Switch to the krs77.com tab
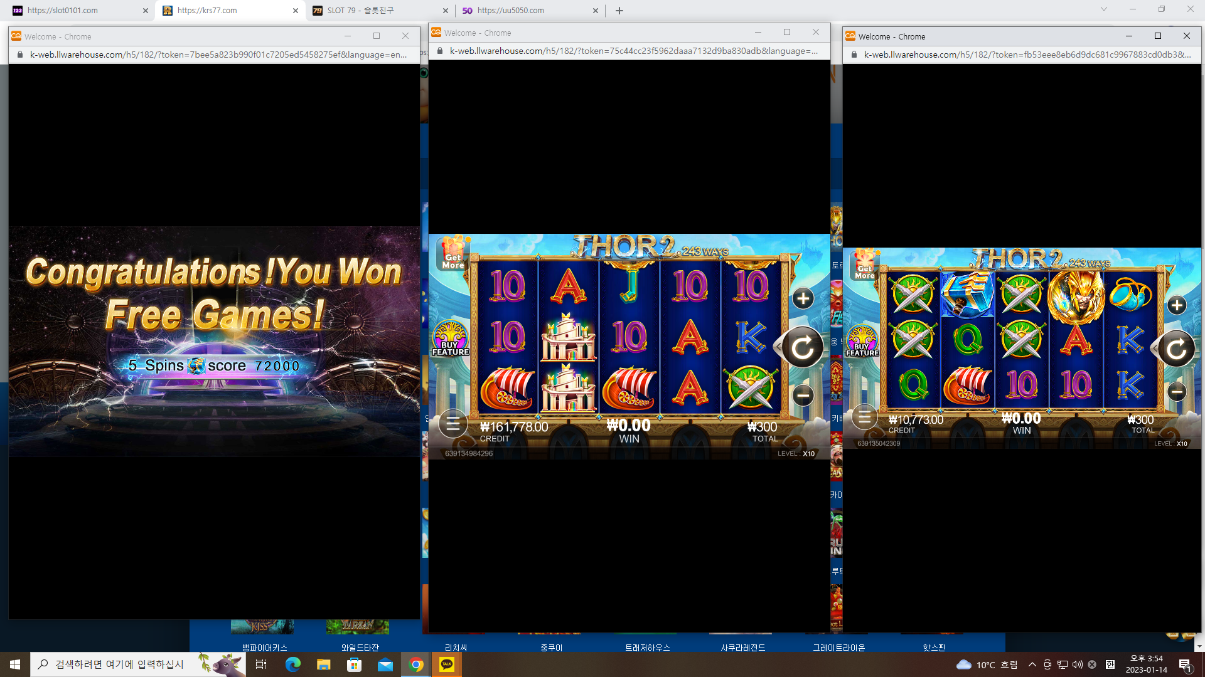This screenshot has height=677, width=1205. [x=230, y=11]
